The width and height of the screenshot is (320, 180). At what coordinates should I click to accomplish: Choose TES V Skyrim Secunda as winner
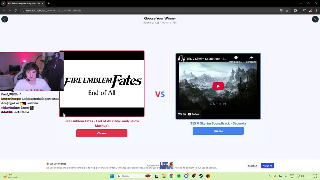point(218,131)
